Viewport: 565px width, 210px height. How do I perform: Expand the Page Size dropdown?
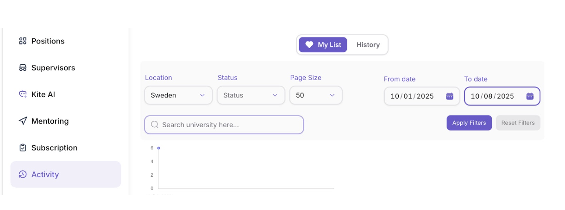316,95
